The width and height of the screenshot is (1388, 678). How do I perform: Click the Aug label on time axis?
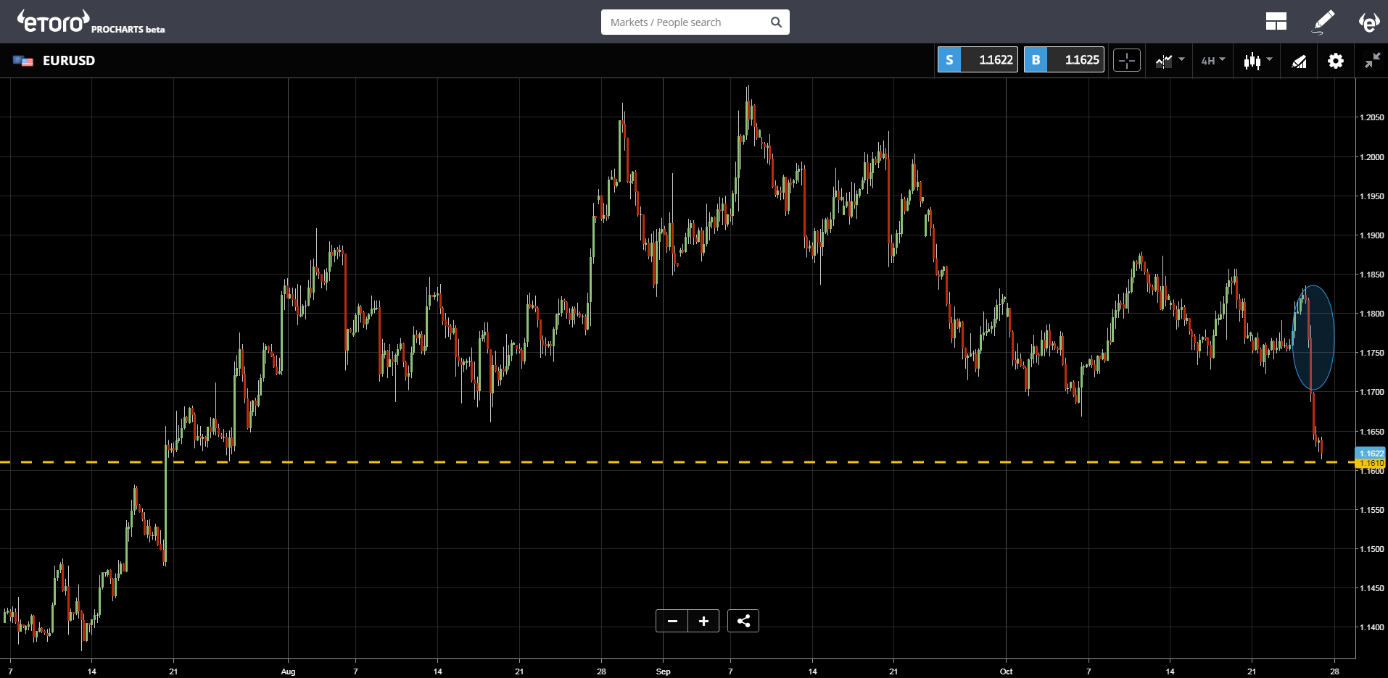click(288, 671)
